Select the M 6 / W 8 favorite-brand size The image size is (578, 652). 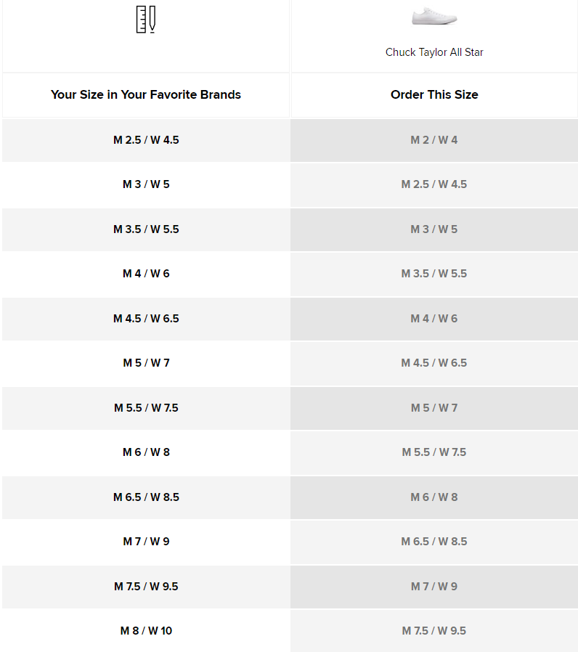(146, 452)
